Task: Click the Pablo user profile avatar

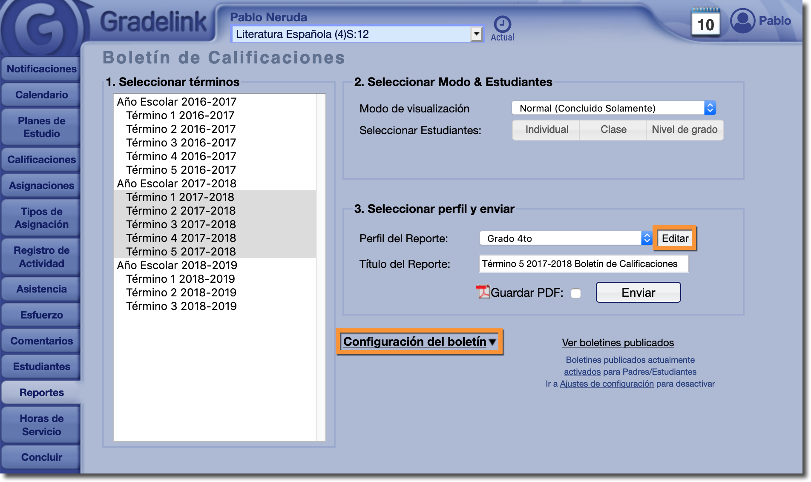Action: [x=742, y=20]
